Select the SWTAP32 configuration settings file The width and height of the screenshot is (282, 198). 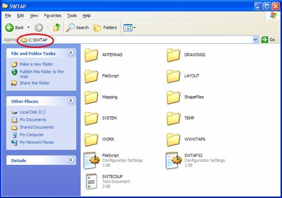point(195,160)
